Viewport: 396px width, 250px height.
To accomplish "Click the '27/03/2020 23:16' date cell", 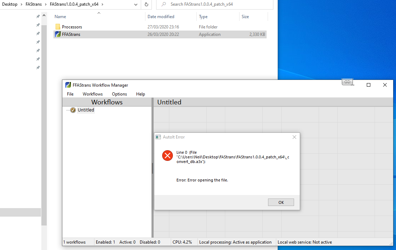I will [x=163, y=27].
